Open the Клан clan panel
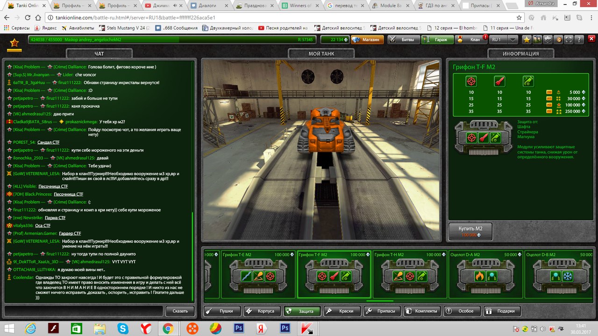The image size is (598, 336). 471,40
